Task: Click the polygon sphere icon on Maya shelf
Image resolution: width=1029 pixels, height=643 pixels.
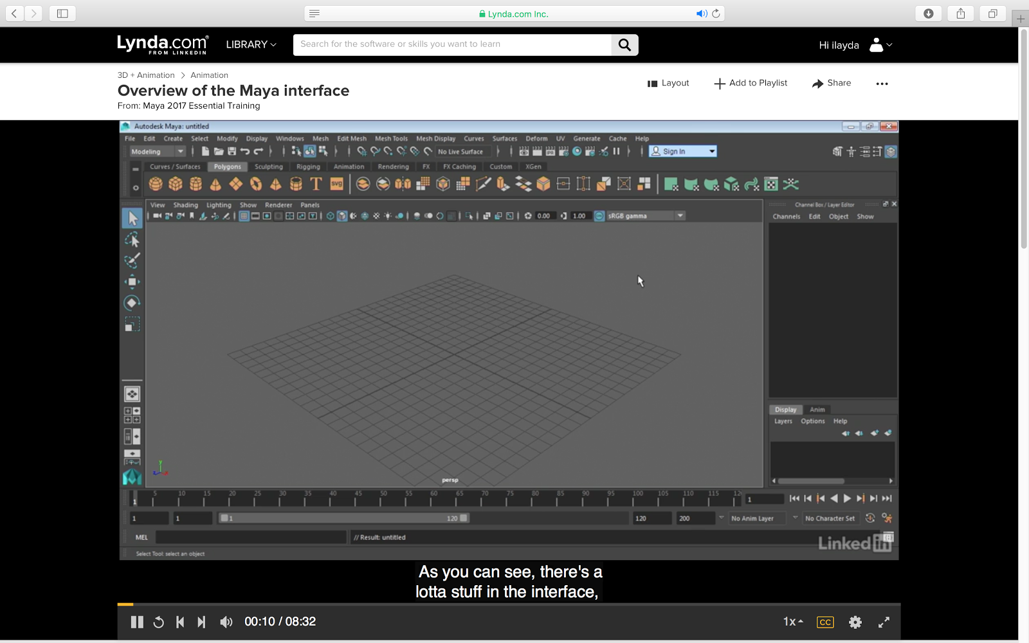Action: click(x=156, y=185)
